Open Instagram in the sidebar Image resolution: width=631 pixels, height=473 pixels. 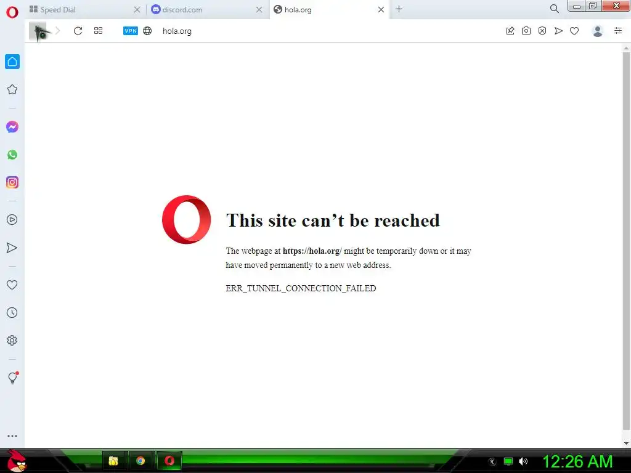(12, 182)
